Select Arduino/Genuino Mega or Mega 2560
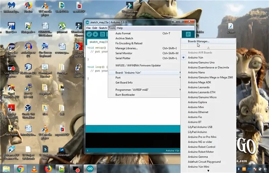 click(208, 77)
